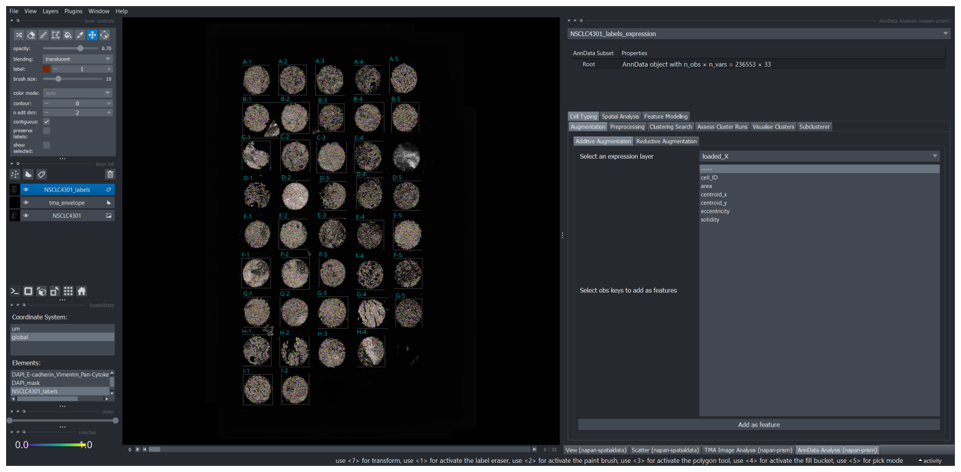Decrease n edit dim value
Viewport: 961px width, 472px height.
click(x=47, y=113)
